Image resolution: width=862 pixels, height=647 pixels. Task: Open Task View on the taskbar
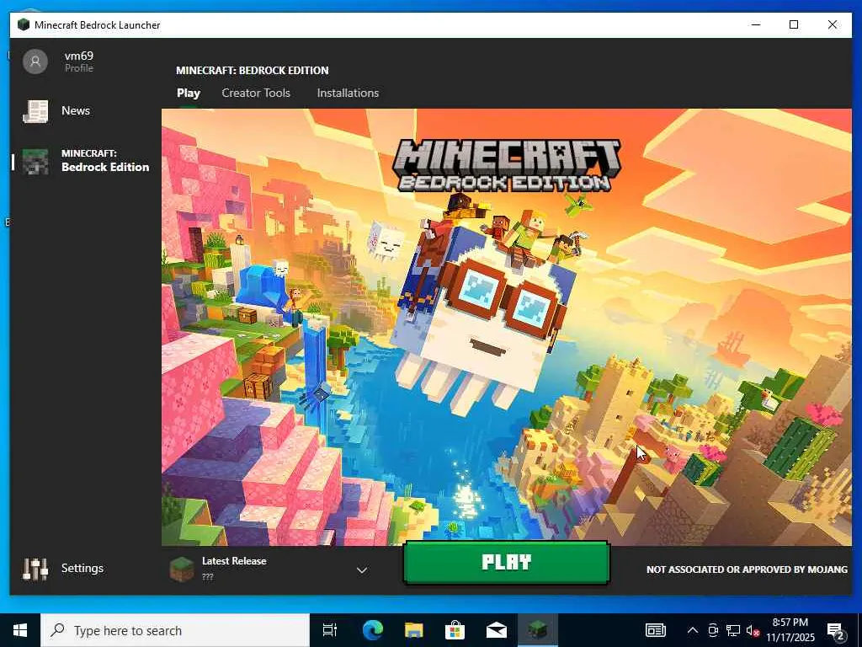coord(329,630)
